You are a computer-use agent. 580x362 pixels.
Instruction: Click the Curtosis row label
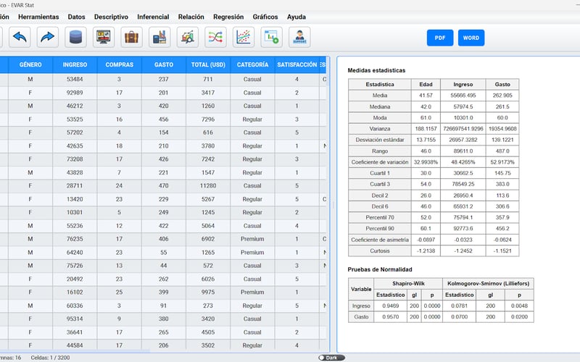click(x=379, y=251)
